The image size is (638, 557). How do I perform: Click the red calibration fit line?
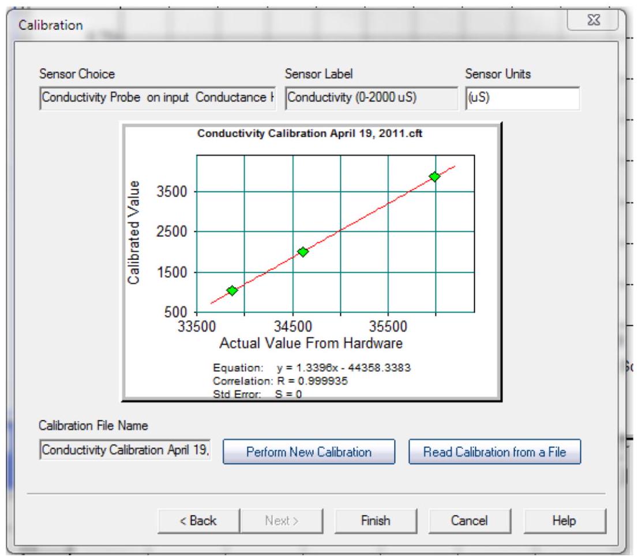[x=369, y=214]
